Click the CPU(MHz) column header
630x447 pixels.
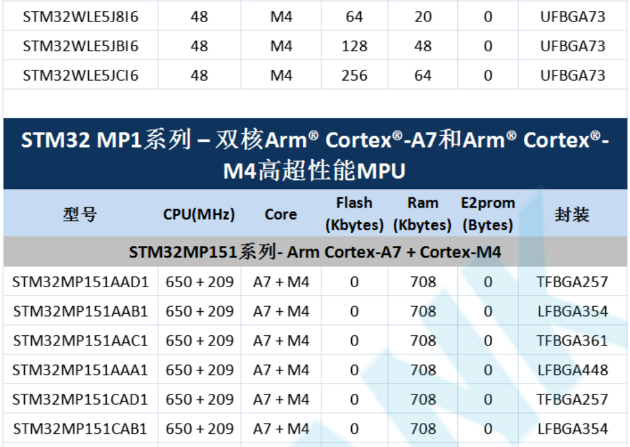[x=199, y=214]
